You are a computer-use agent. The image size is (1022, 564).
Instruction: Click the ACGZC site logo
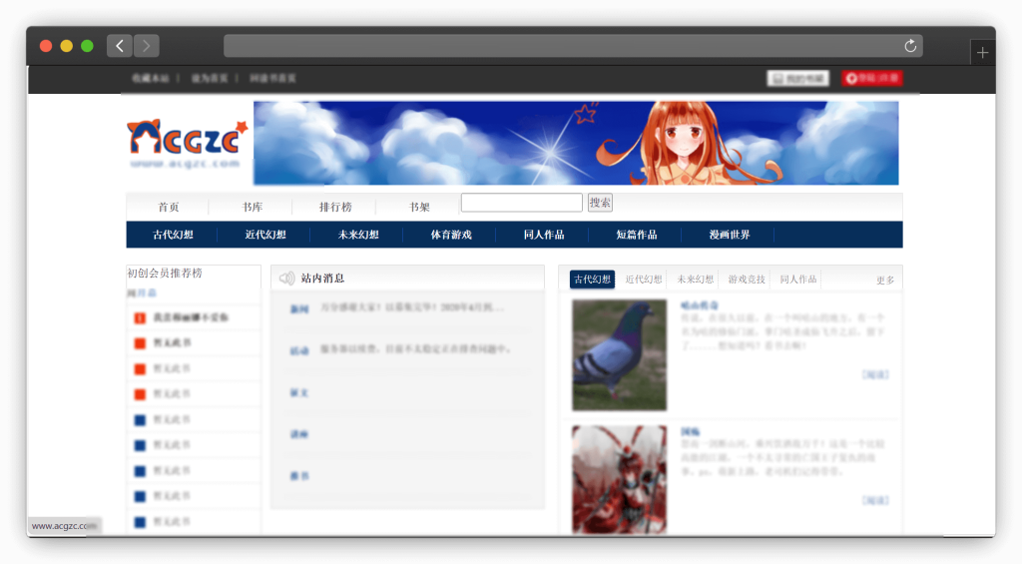point(187,144)
